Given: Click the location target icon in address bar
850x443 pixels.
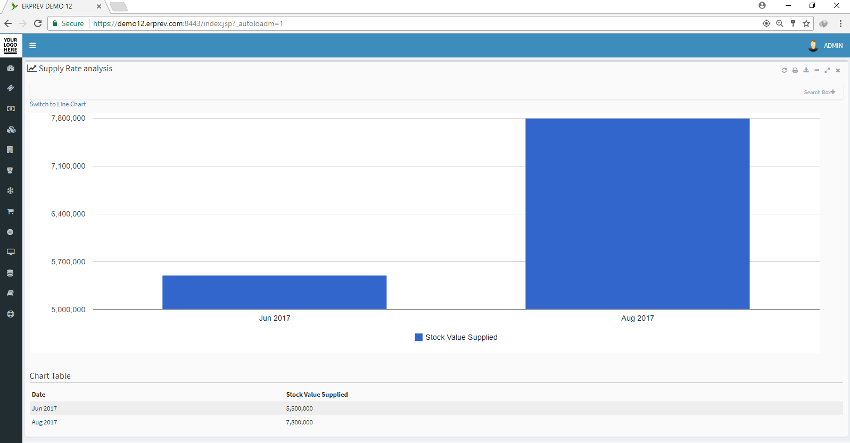Looking at the screenshot, I should tap(766, 23).
